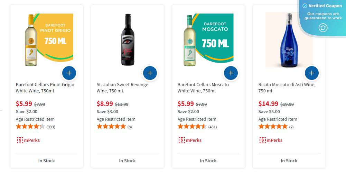View blue Risata Moscato bottle image
Viewport: 346px width, 173px height.
click(289, 40)
